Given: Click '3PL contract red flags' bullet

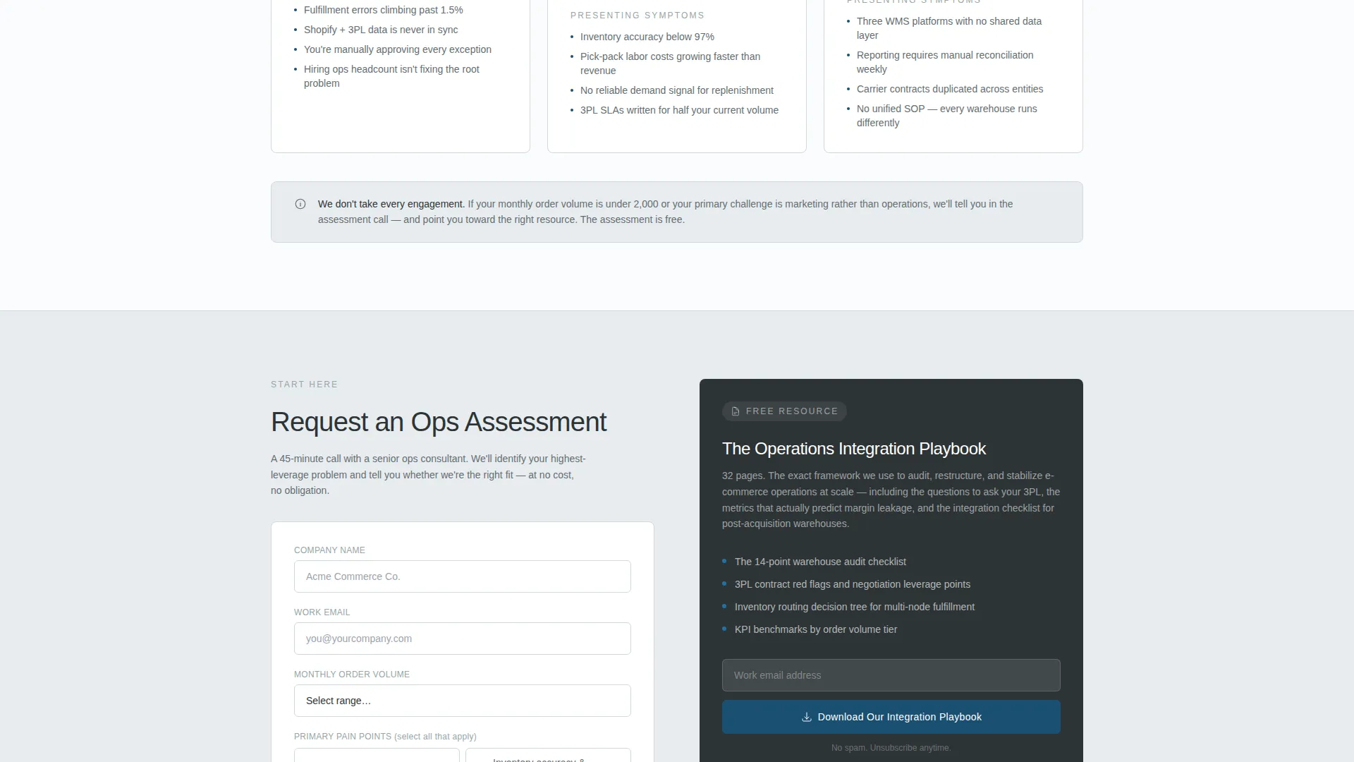Looking at the screenshot, I should click(853, 584).
